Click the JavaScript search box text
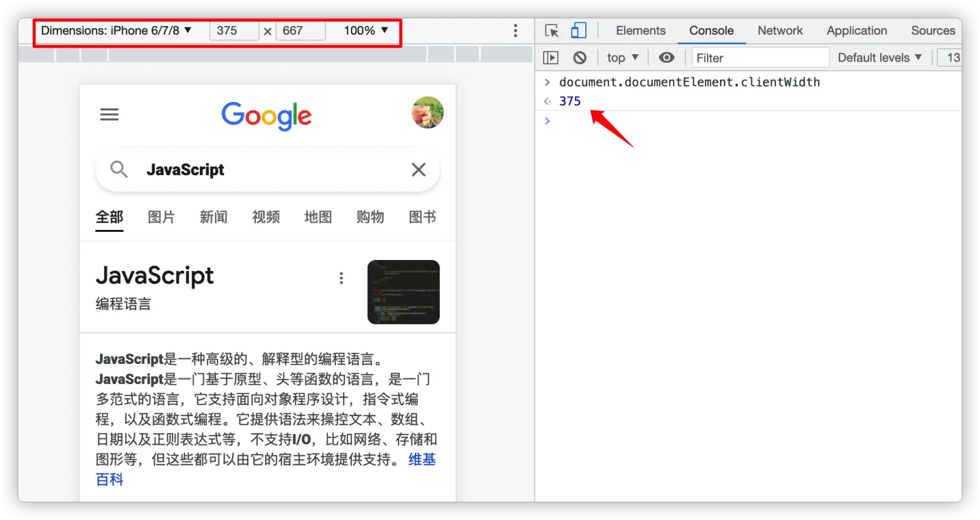This screenshot has width=980, height=520. (x=186, y=170)
